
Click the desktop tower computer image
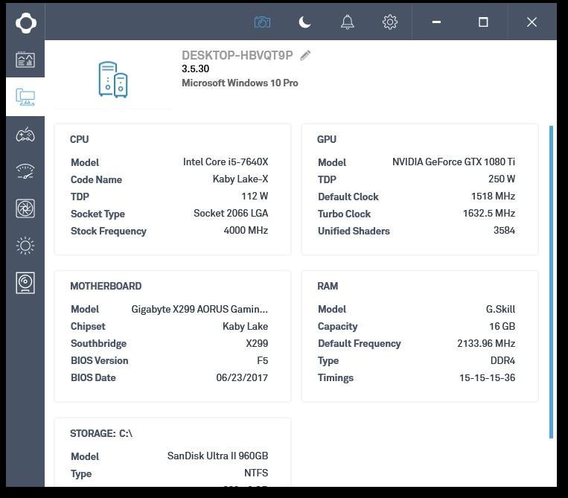pos(113,80)
